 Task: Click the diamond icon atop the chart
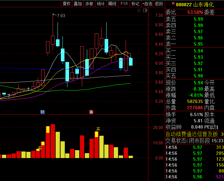pyautogui.click(x=139, y=10)
